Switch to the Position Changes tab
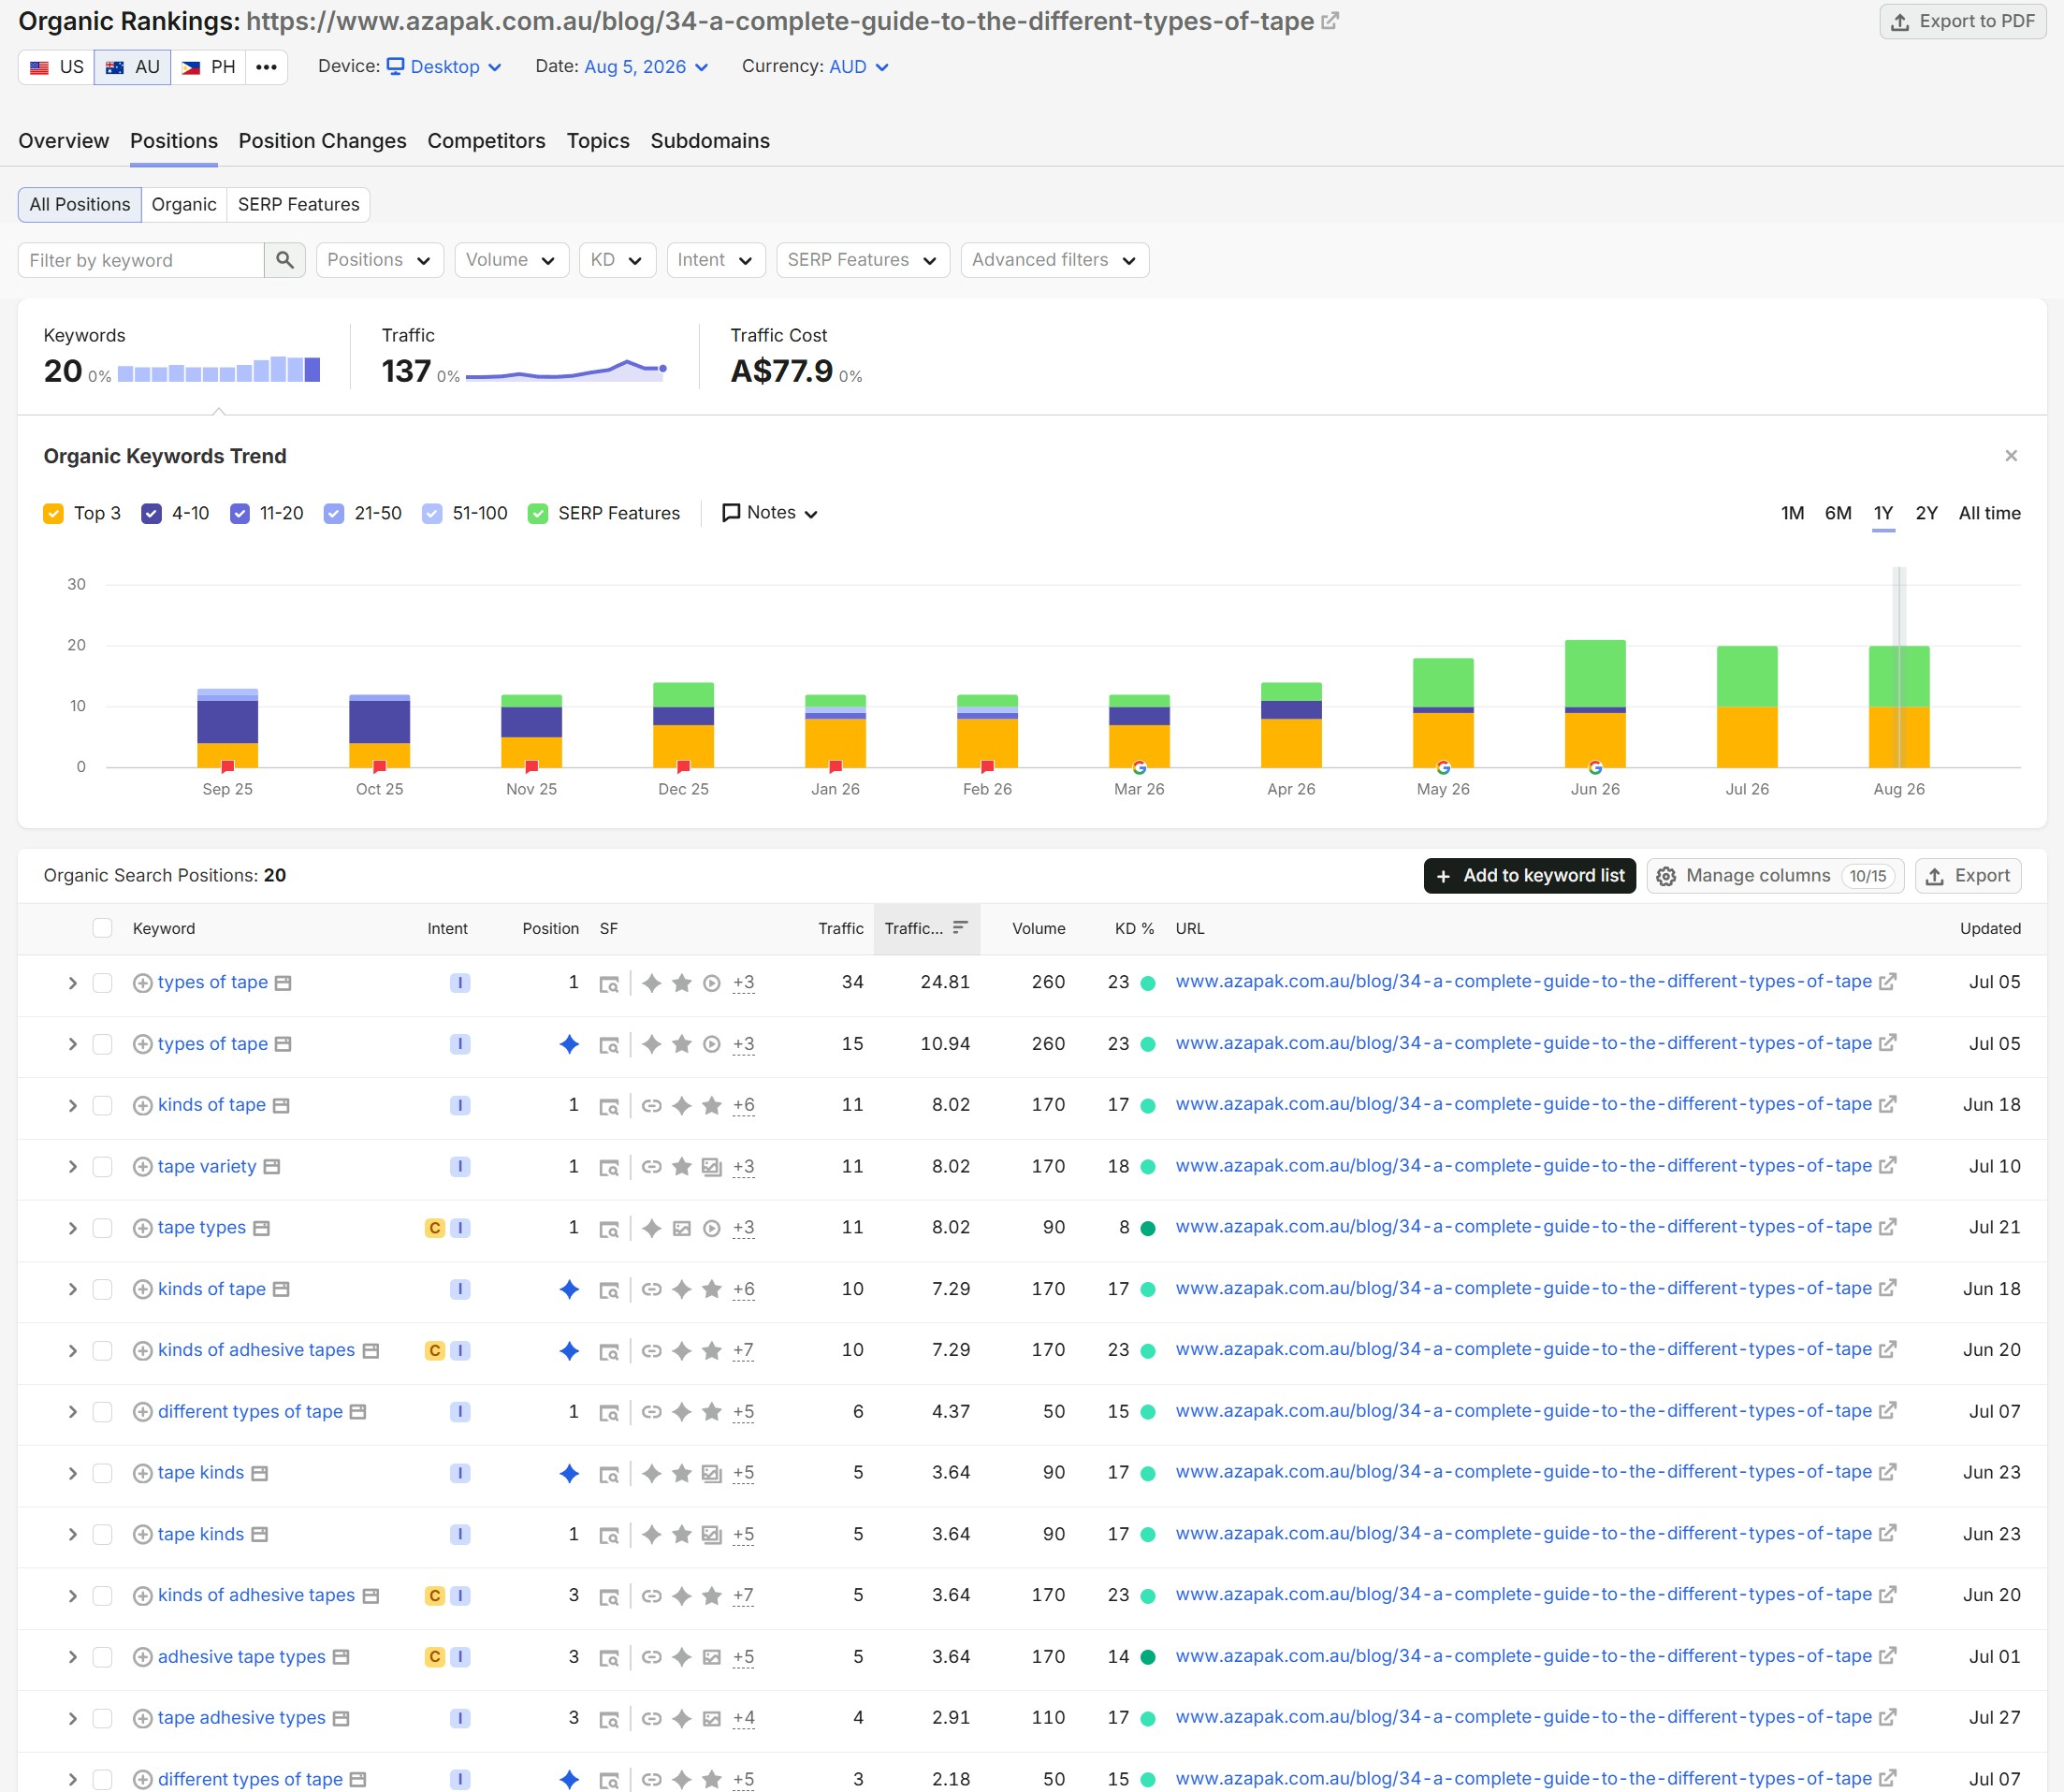 point(322,141)
